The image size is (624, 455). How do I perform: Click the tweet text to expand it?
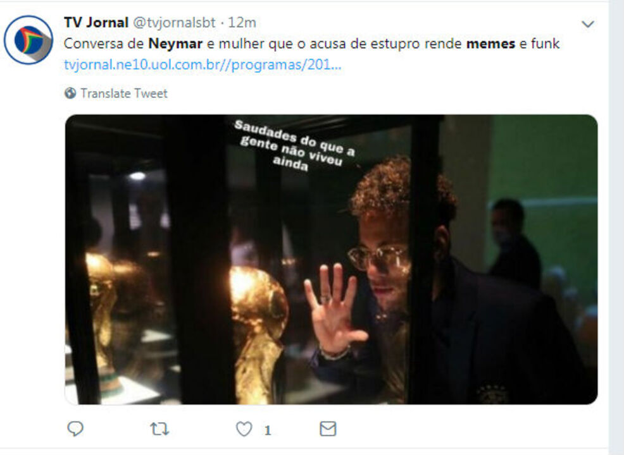[311, 44]
